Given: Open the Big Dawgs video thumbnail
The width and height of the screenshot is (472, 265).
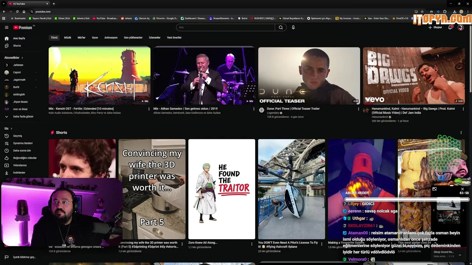Looking at the screenshot, I should pyautogui.click(x=414, y=76).
